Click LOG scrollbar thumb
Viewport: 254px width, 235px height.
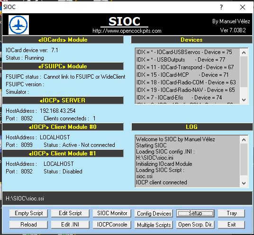(x=244, y=159)
